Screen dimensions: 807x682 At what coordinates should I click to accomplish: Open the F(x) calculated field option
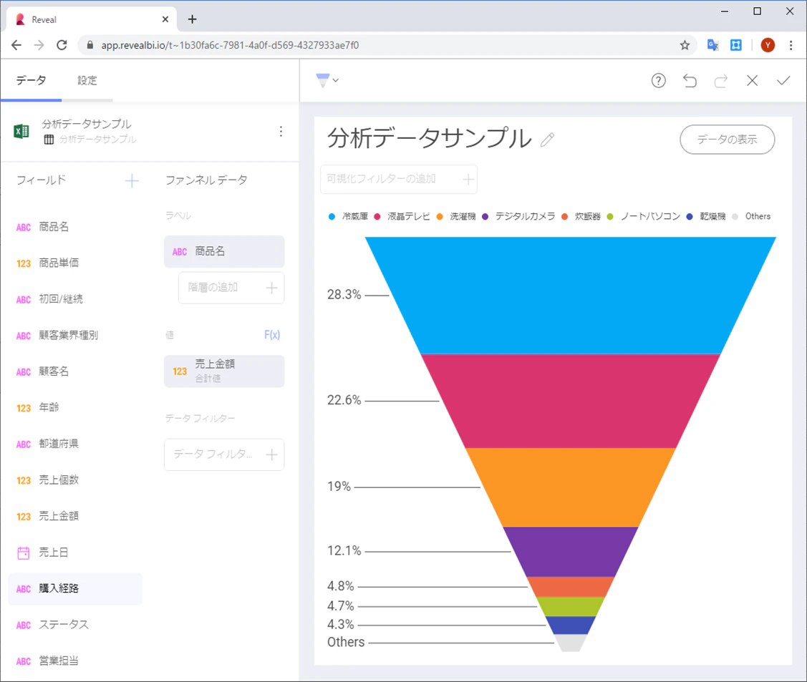[272, 336]
